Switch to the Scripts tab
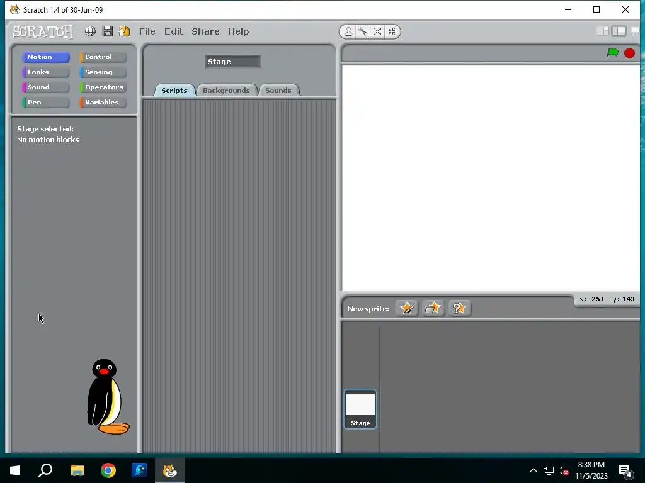This screenshot has width=645, height=483. 174,91
